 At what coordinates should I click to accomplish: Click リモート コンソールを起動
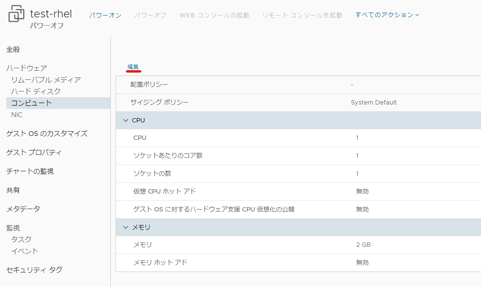(302, 15)
